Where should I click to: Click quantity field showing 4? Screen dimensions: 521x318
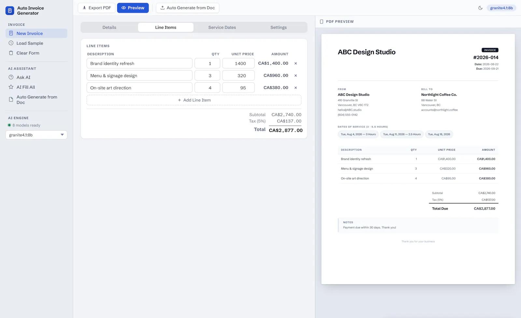pyautogui.click(x=207, y=88)
